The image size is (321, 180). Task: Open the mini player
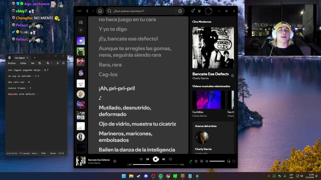coord(229,161)
